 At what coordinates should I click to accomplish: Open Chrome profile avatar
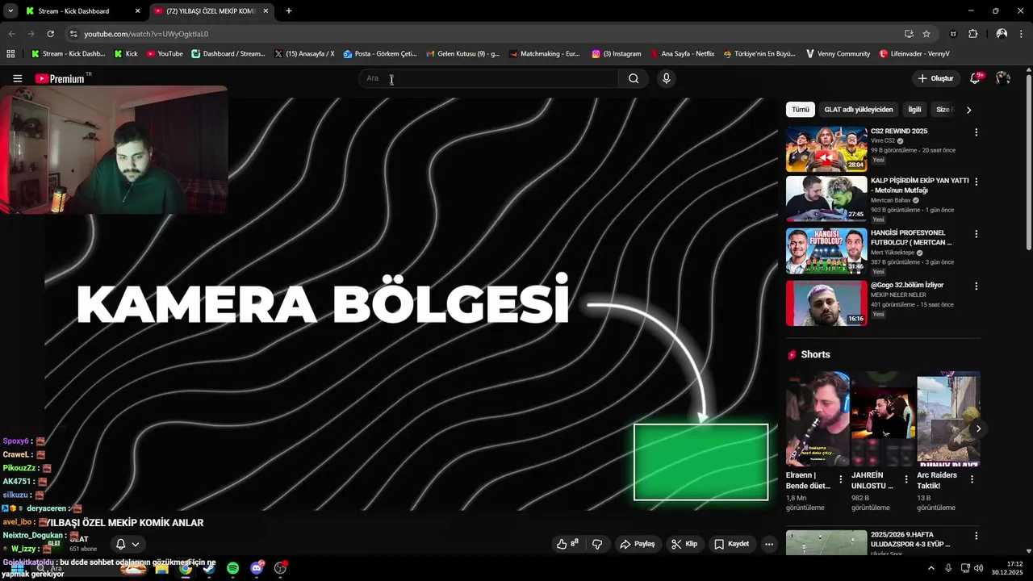click(1002, 34)
